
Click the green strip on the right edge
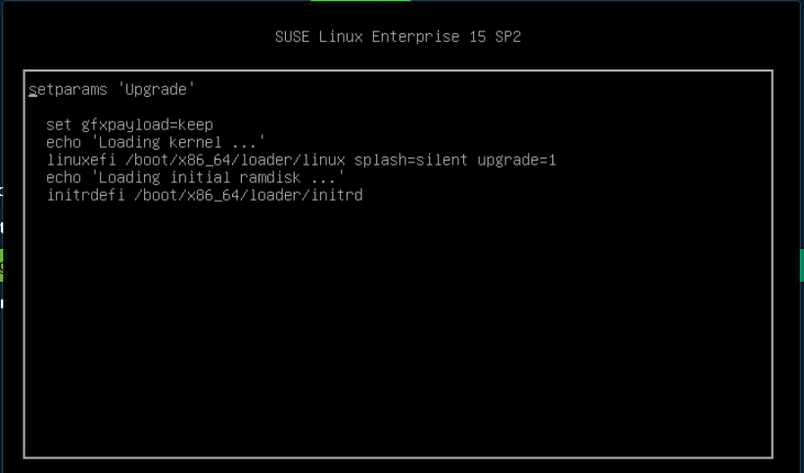tap(801, 265)
